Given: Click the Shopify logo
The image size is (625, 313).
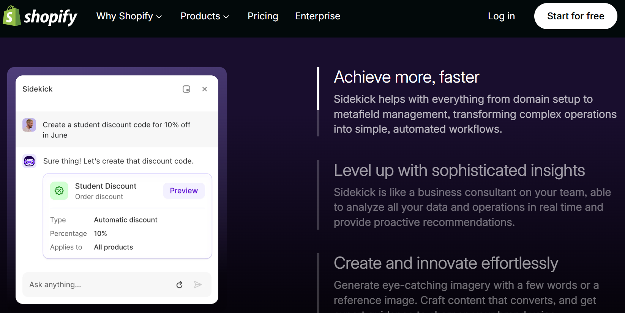Looking at the screenshot, I should pyautogui.click(x=40, y=16).
